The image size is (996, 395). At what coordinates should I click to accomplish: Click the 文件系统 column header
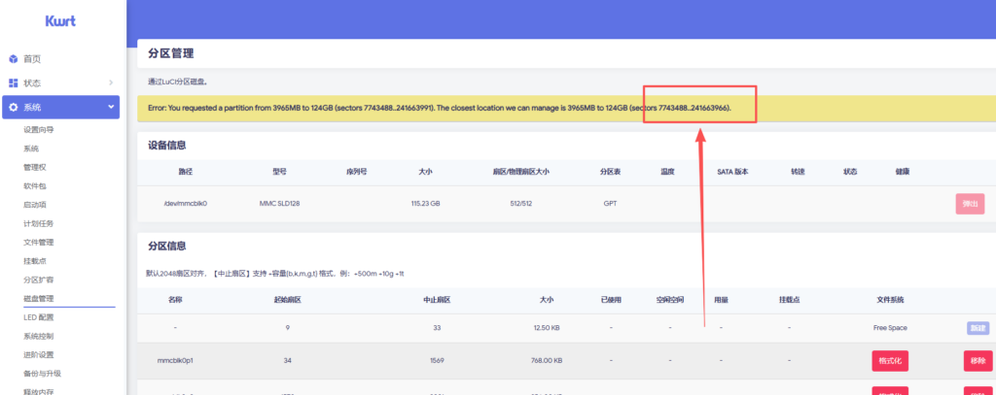[890, 299]
